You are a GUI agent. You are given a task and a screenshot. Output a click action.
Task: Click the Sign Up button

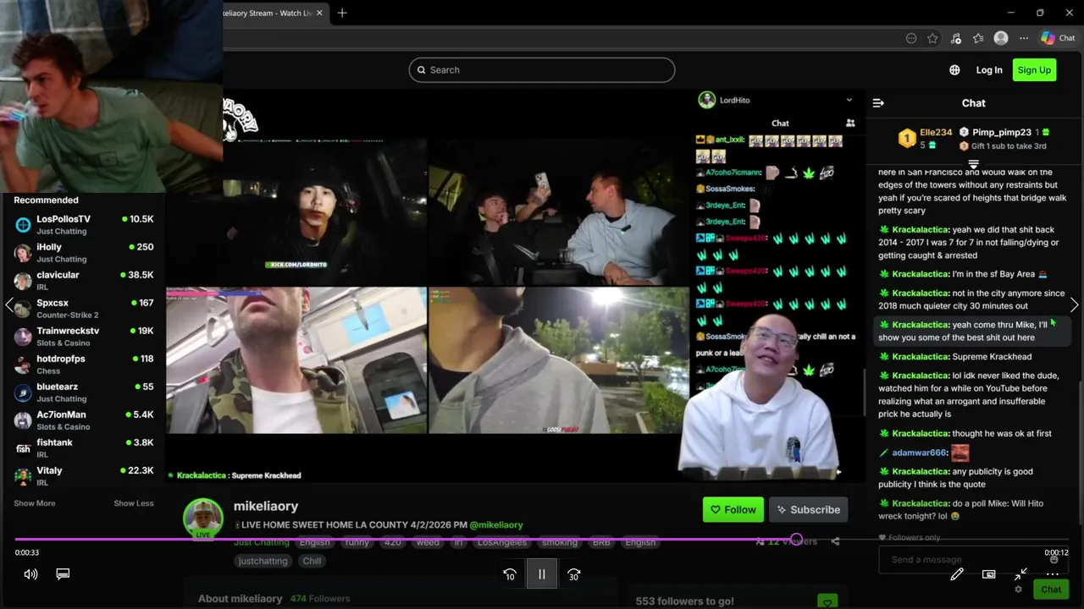1034,70
